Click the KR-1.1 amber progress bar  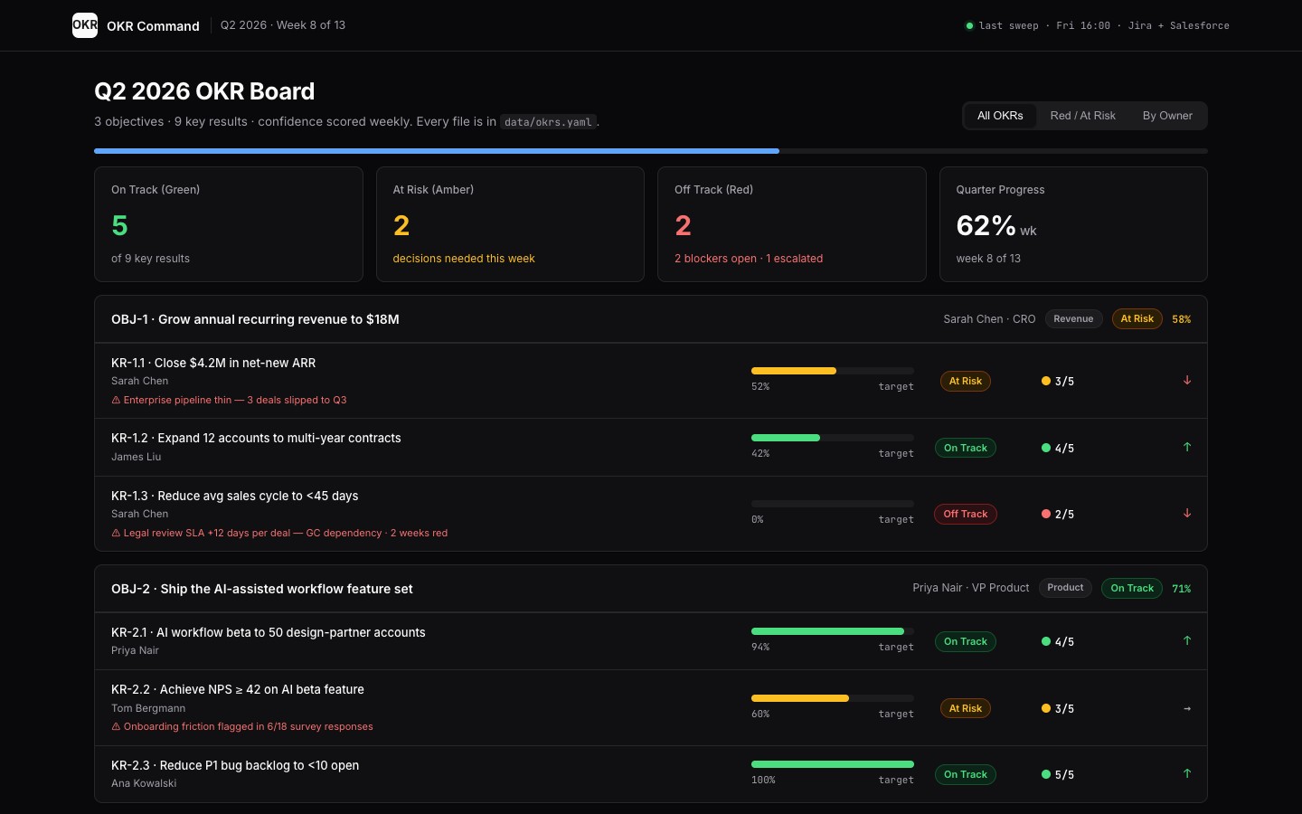(832, 371)
